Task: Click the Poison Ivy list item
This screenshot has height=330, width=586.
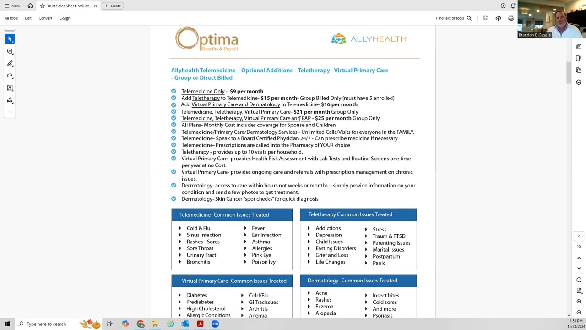Action: point(264,262)
